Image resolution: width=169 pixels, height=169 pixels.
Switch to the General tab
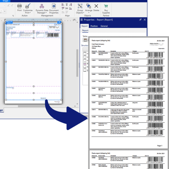(x=104, y=26)
